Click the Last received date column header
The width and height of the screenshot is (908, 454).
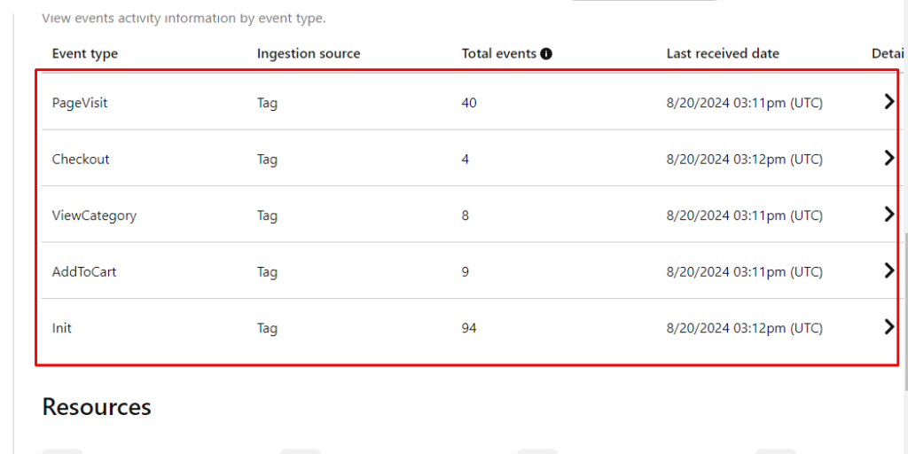[723, 54]
